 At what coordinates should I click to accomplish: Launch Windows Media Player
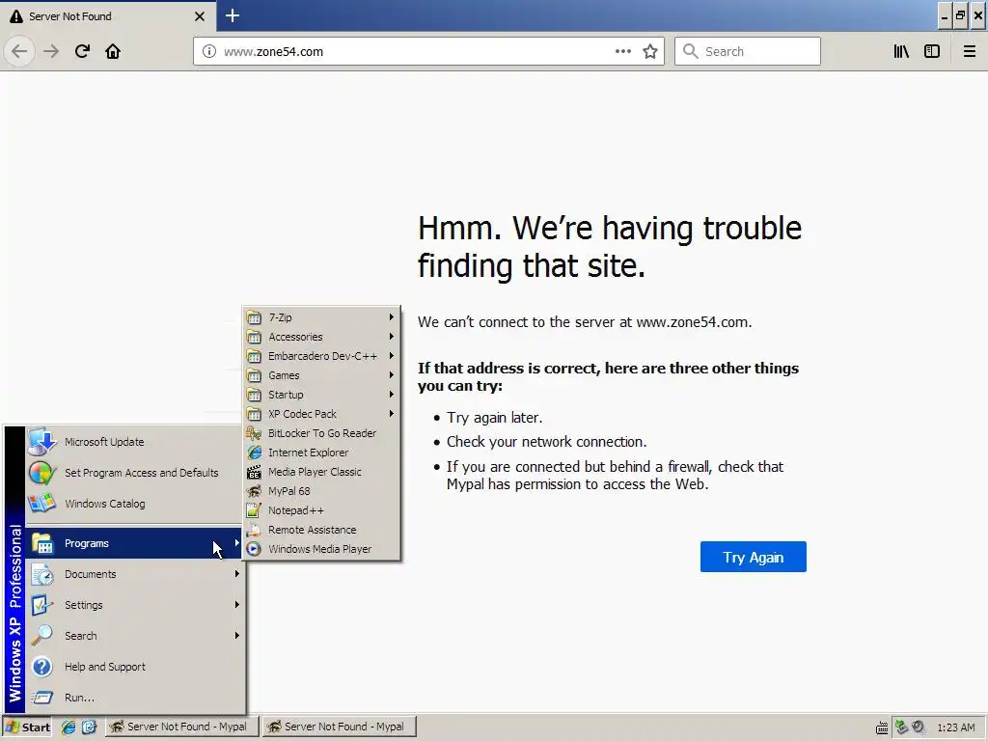click(321, 549)
